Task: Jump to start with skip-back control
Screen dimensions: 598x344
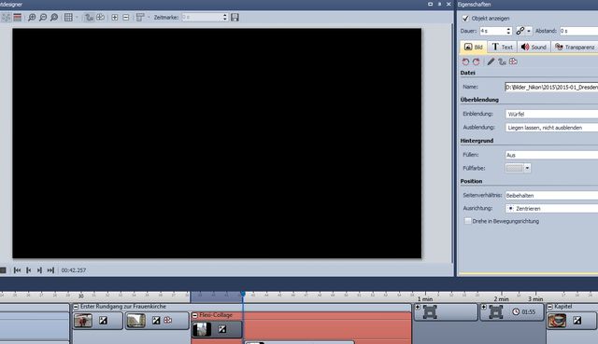Action: (x=17, y=270)
